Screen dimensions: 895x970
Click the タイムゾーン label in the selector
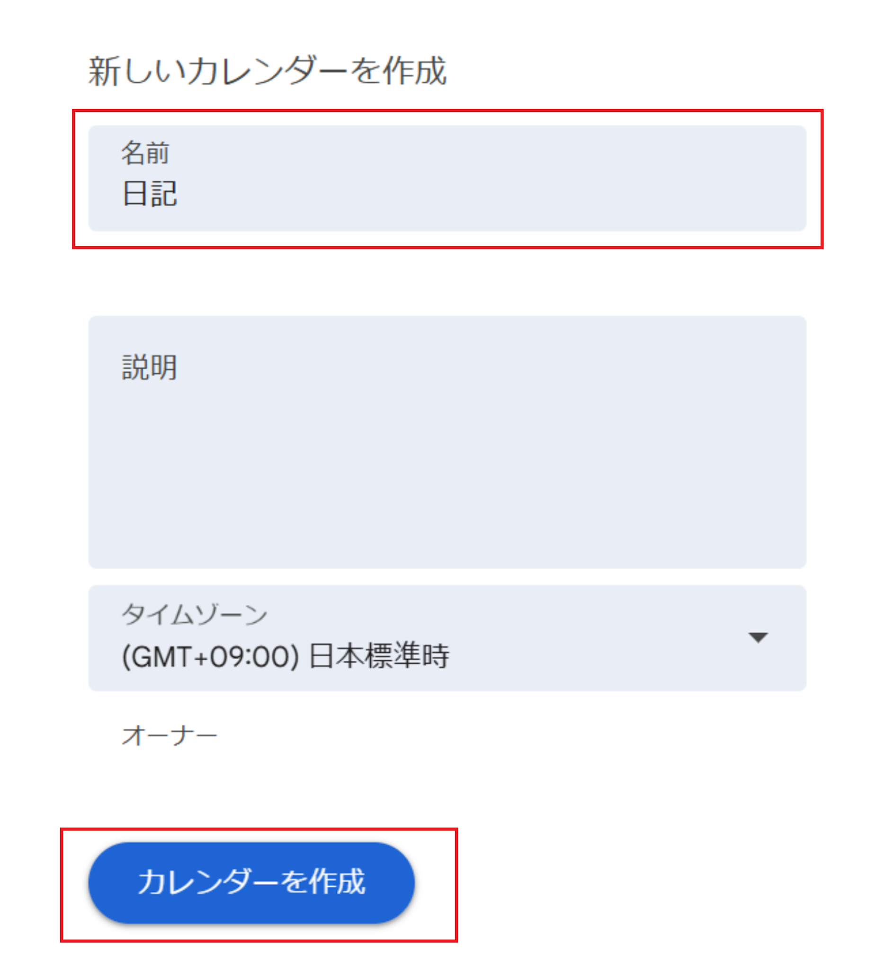pyautogui.click(x=194, y=615)
